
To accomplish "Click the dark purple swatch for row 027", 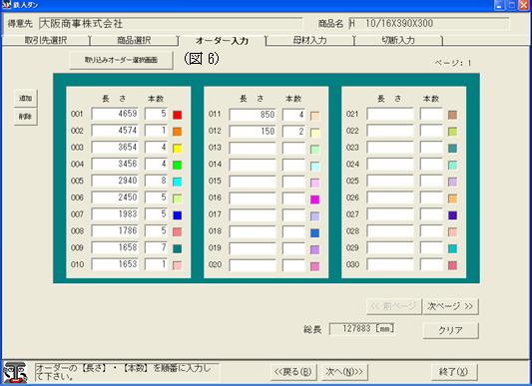I will (x=452, y=215).
